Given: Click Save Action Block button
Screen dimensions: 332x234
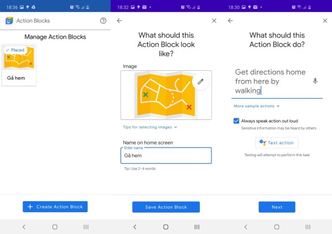Looking at the screenshot, I should [166, 207].
